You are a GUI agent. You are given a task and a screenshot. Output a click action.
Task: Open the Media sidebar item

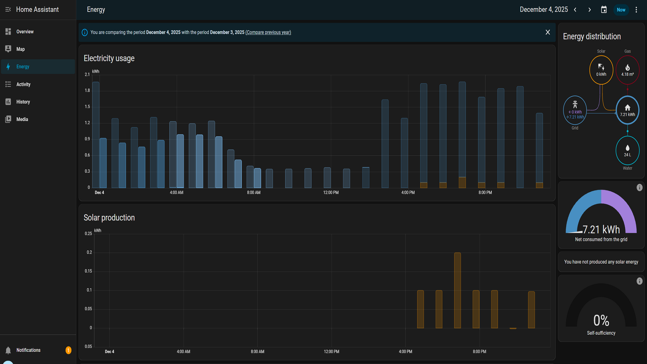(22, 119)
